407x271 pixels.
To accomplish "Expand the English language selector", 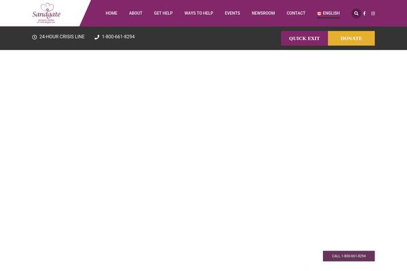I will [328, 14].
